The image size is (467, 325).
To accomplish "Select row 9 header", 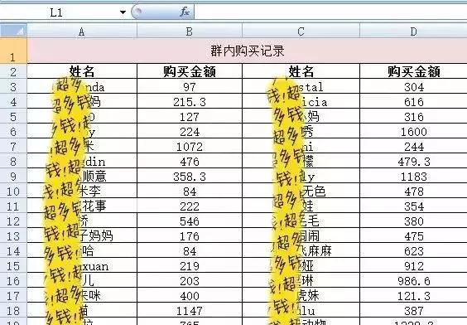I will (13, 176).
